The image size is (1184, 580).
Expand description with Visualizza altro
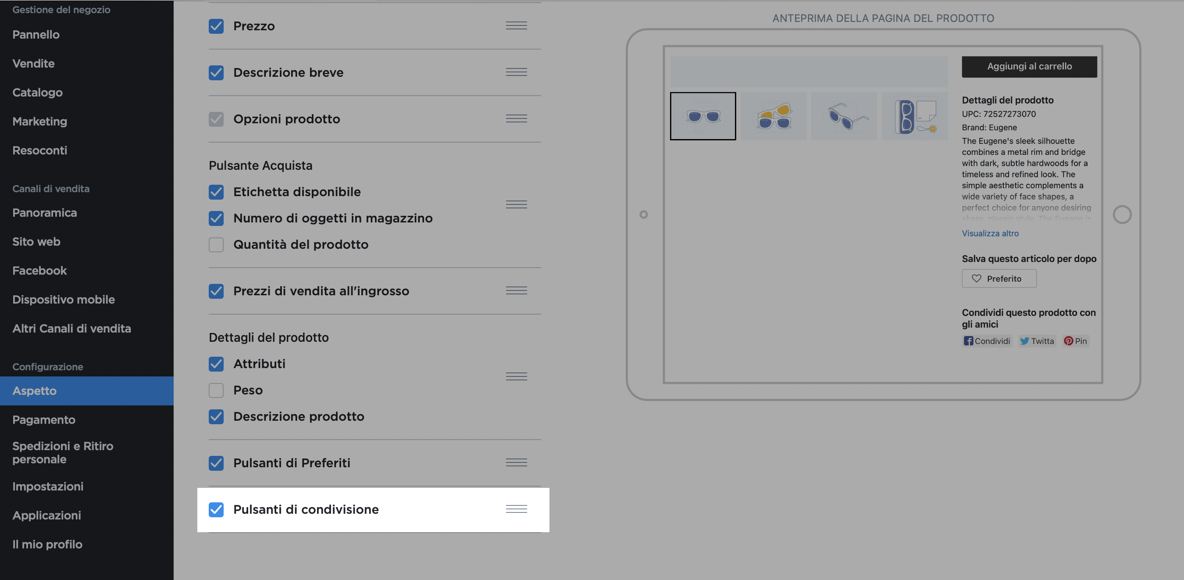pyautogui.click(x=990, y=233)
